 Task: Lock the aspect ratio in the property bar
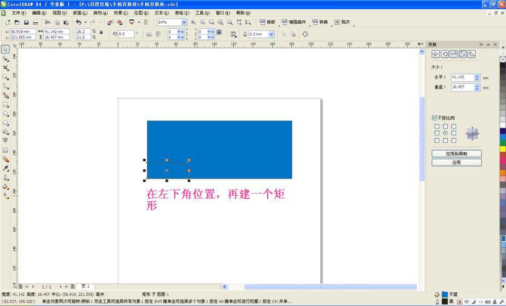[x=101, y=32]
